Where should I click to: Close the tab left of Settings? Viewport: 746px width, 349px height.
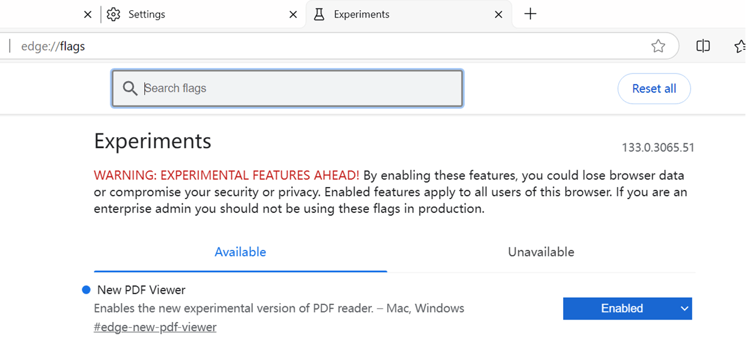[87, 14]
